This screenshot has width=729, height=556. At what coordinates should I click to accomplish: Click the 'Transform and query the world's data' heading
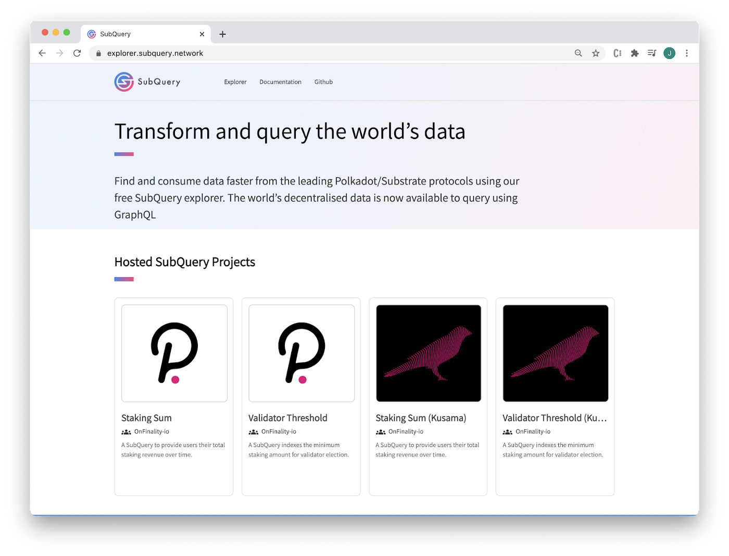(x=290, y=131)
